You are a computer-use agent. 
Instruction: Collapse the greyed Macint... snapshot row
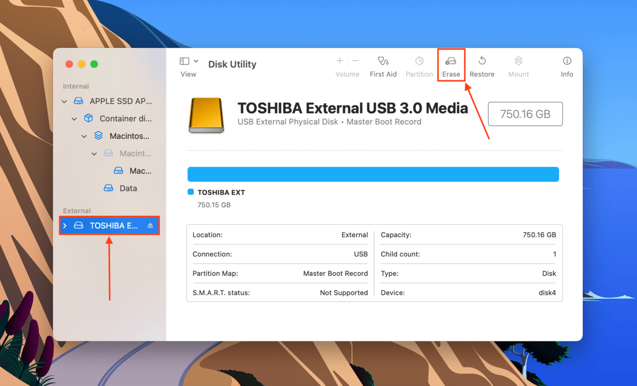[94, 154]
